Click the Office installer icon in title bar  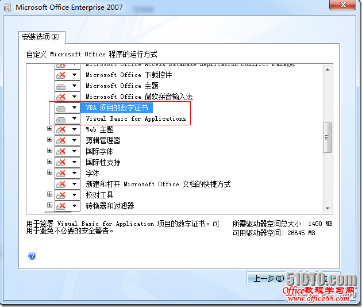point(7,7)
